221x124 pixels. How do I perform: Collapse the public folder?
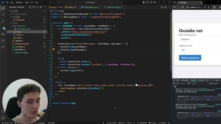point(11,17)
